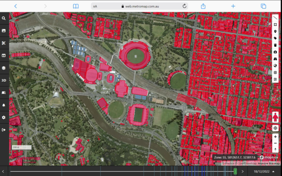
Task: Select the line measurement tool
Action: [275, 17]
